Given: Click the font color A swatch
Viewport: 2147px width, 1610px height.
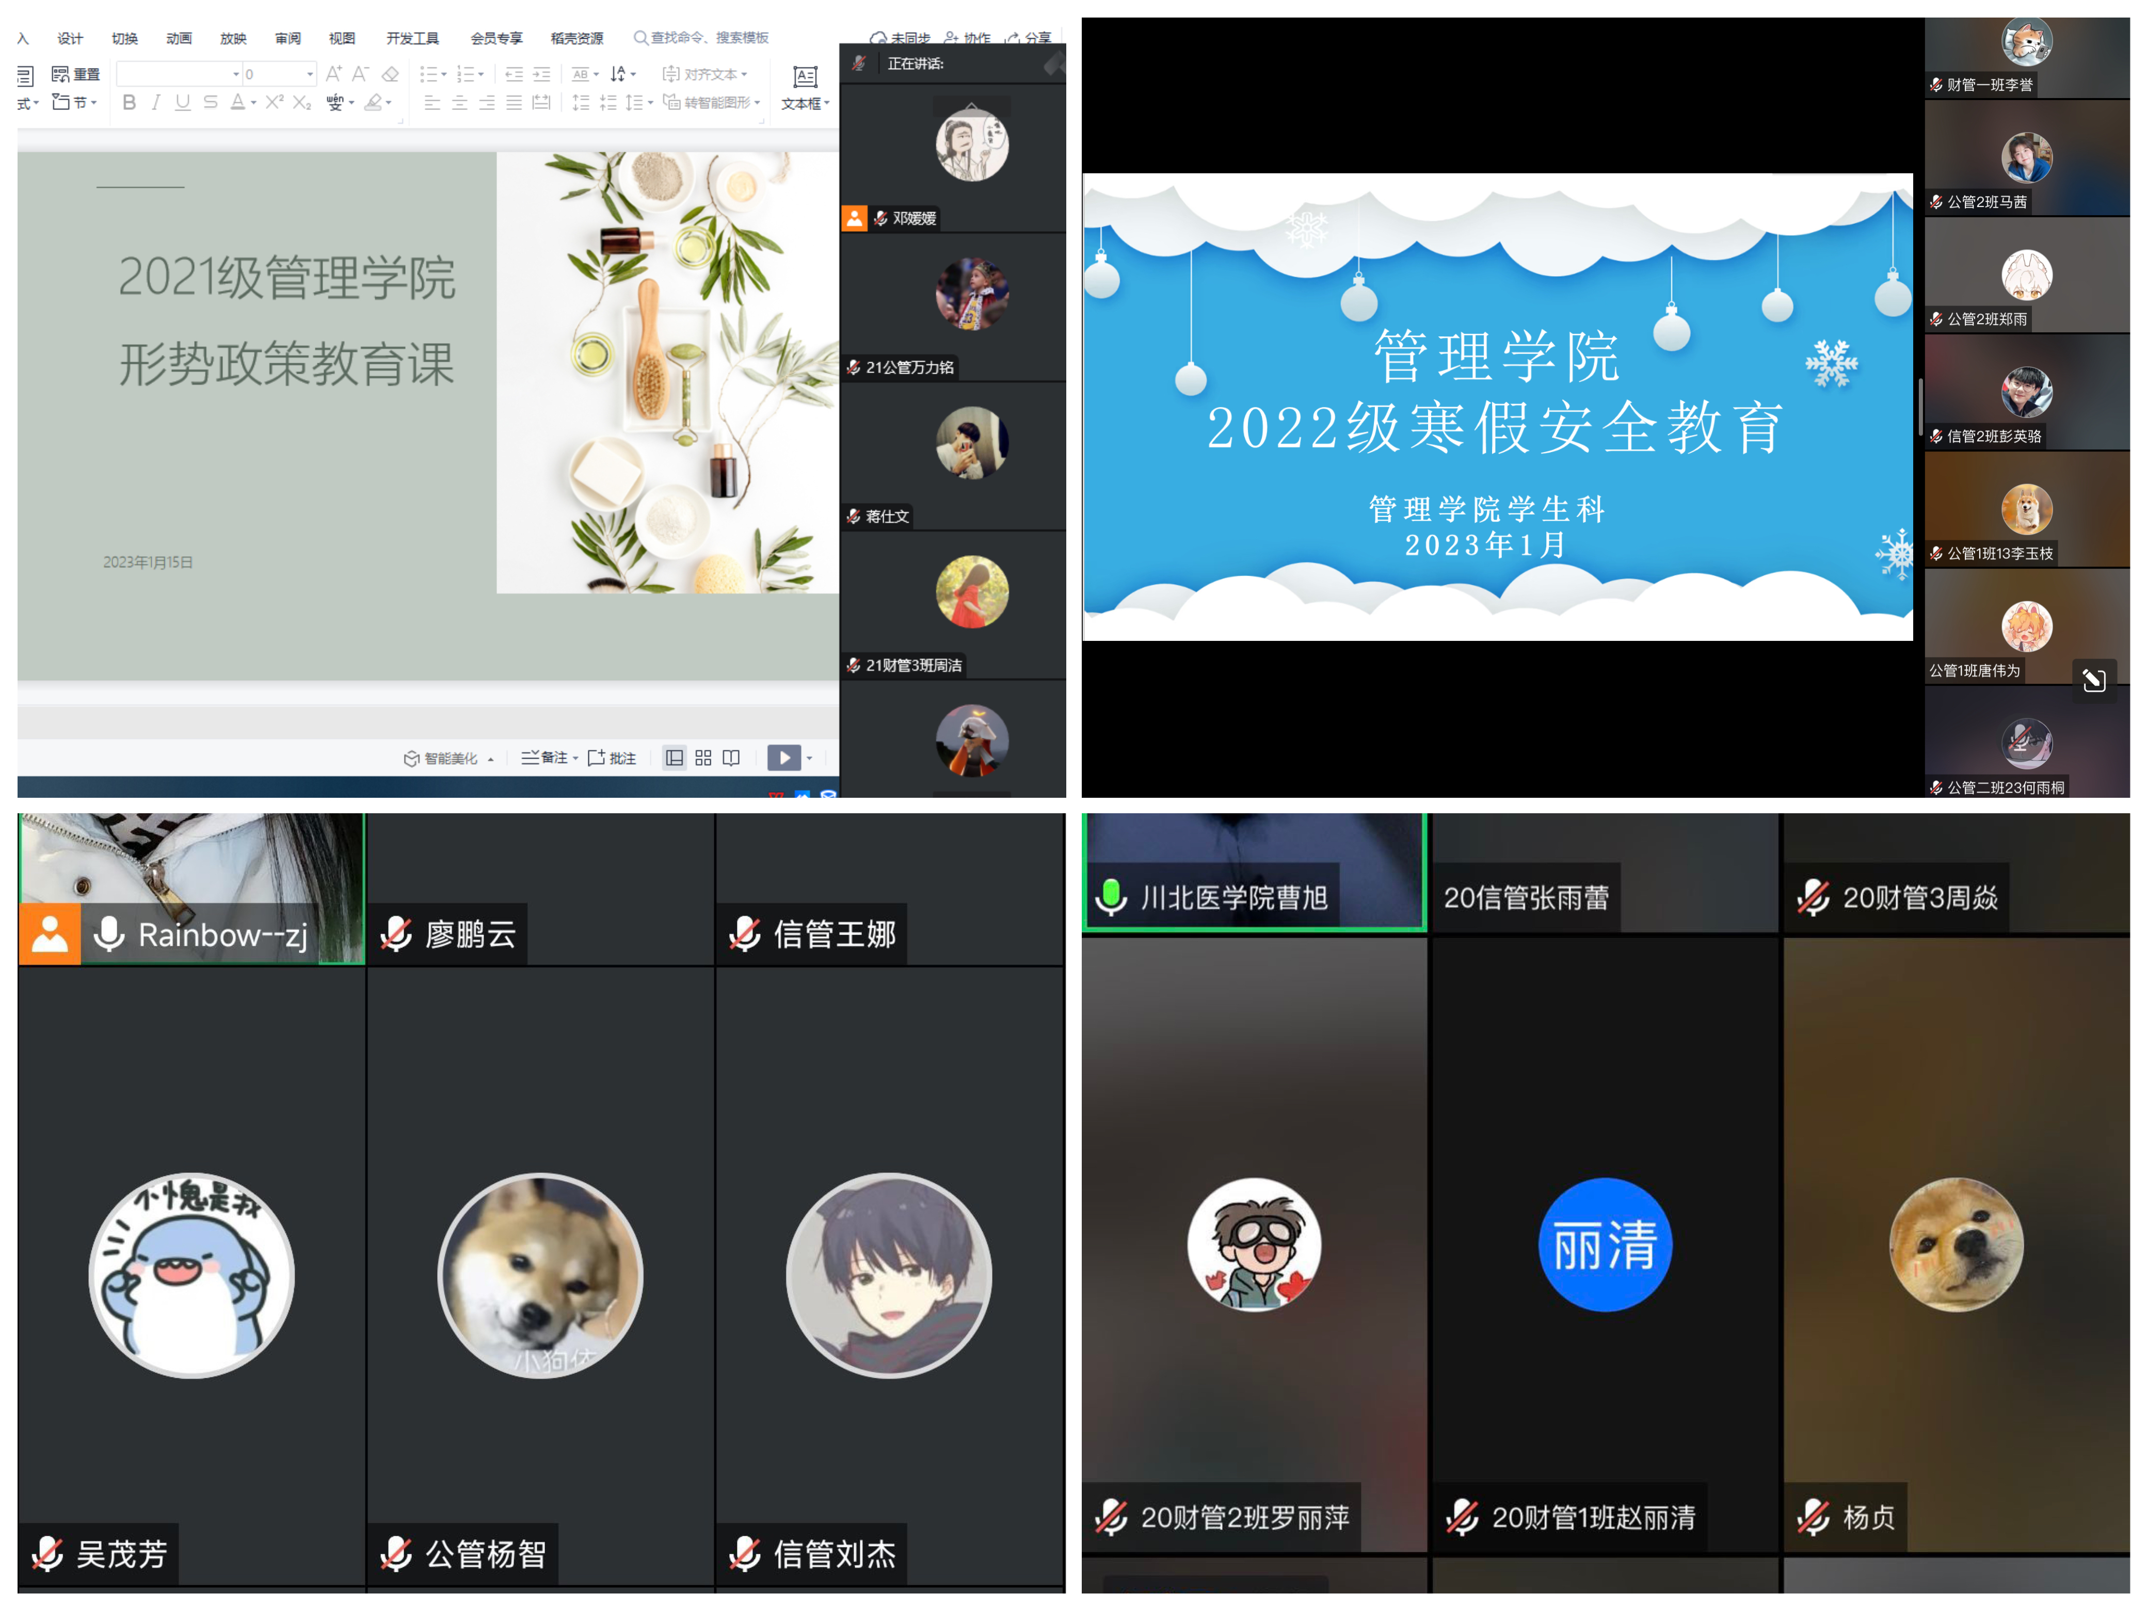Looking at the screenshot, I should click(238, 103).
